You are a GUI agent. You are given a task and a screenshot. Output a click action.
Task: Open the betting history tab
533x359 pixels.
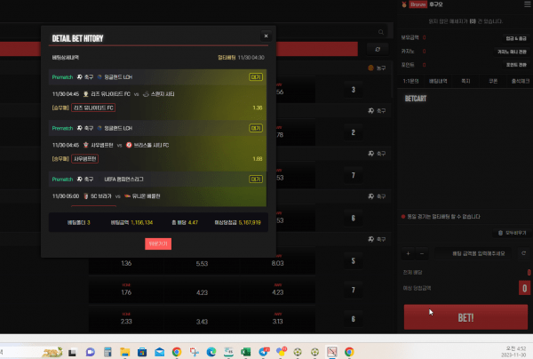coord(438,81)
